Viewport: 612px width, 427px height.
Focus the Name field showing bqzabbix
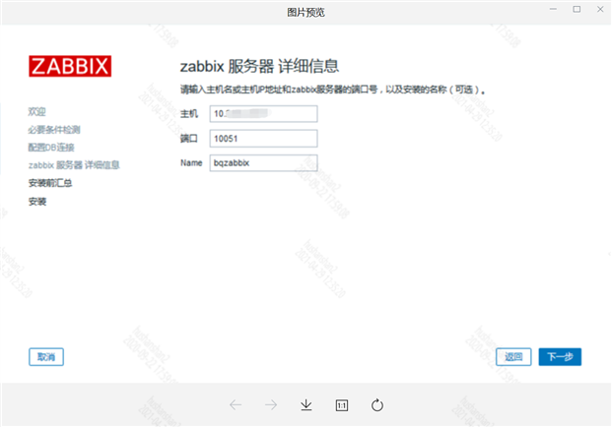click(263, 163)
